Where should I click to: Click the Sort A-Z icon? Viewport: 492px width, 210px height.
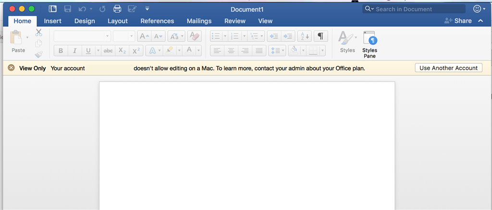click(x=304, y=36)
